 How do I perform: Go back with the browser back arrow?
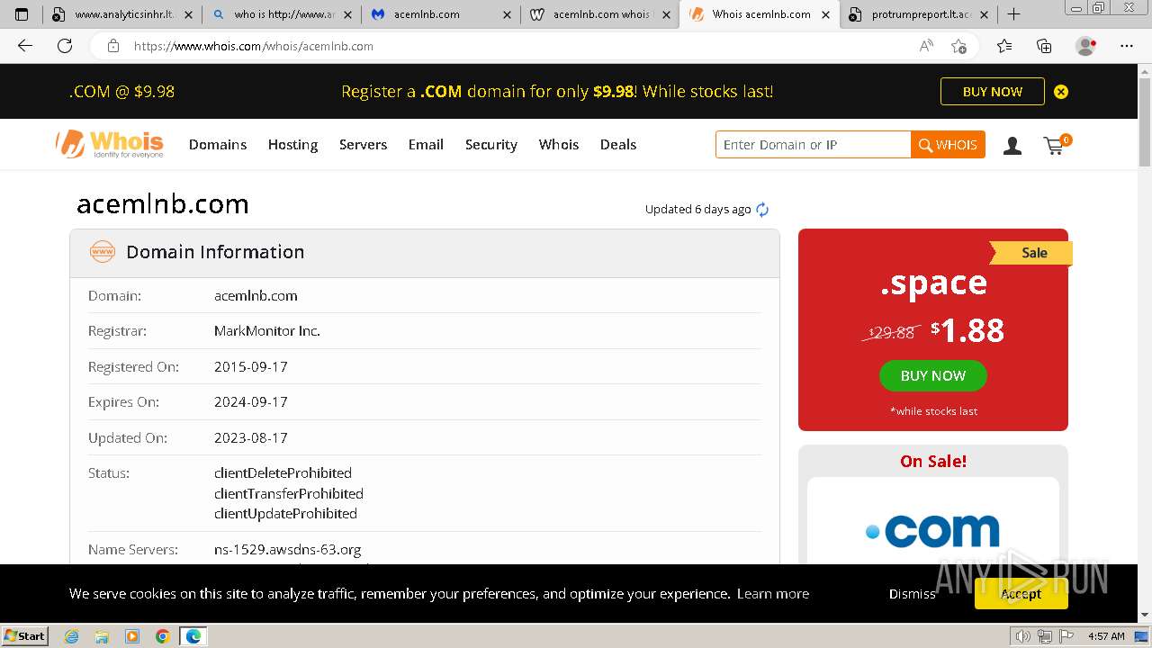[25, 46]
